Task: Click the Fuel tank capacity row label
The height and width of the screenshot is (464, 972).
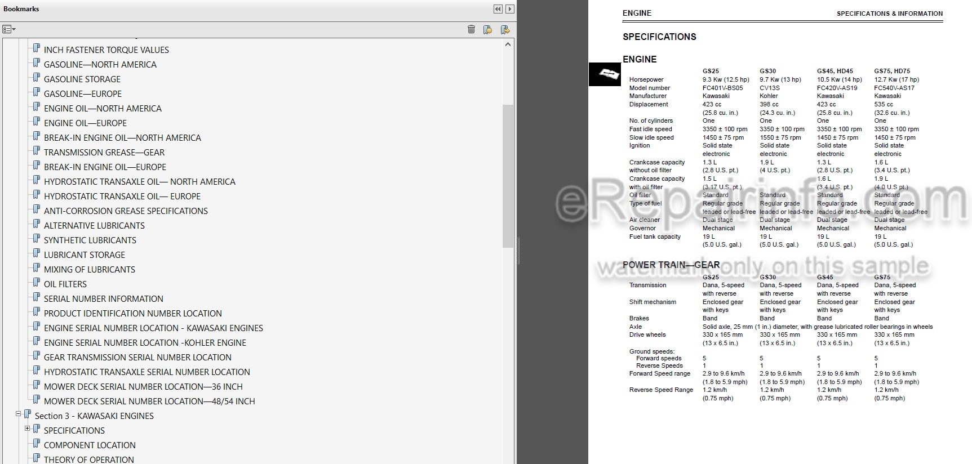Action: (x=655, y=237)
